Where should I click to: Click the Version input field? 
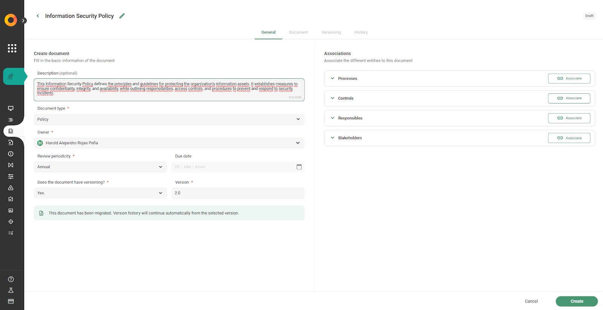pos(237,193)
